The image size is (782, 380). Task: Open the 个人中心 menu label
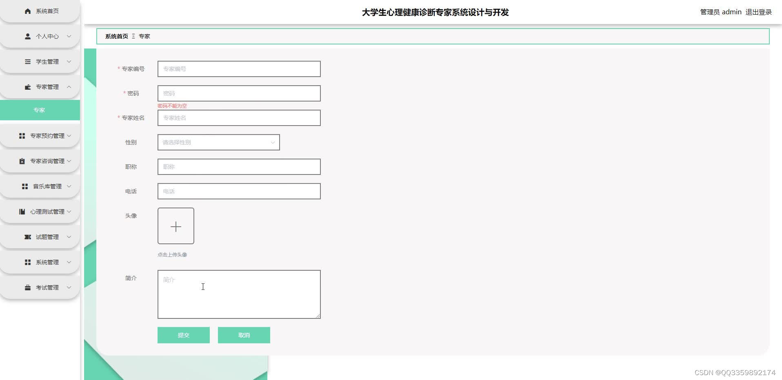(x=47, y=36)
